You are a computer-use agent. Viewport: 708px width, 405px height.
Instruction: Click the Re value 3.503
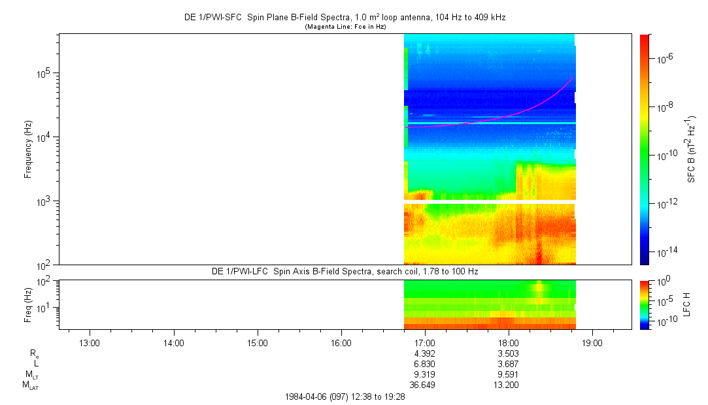point(509,353)
